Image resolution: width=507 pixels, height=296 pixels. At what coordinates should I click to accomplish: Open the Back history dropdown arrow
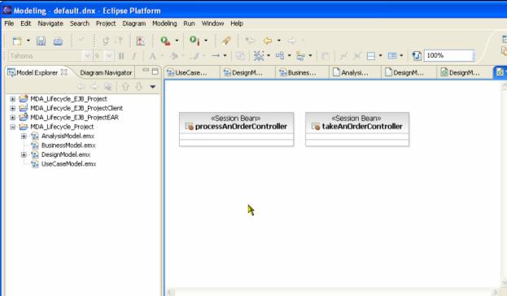278,41
